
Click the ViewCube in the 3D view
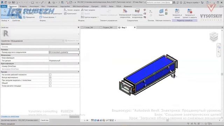pyautogui.click(x=214, y=36)
